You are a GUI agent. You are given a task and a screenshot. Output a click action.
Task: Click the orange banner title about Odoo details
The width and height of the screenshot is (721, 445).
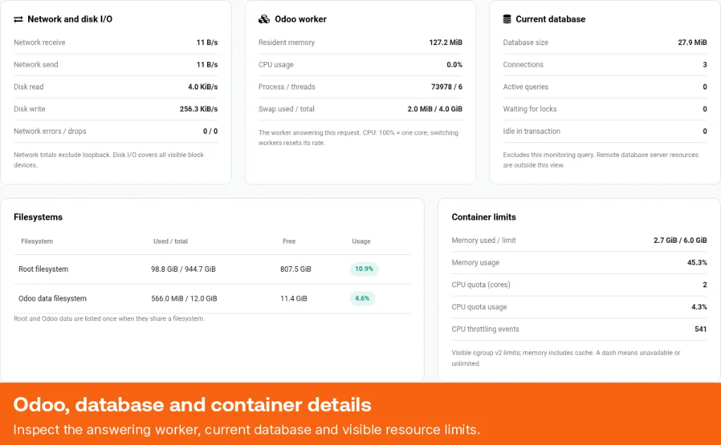pos(192,405)
